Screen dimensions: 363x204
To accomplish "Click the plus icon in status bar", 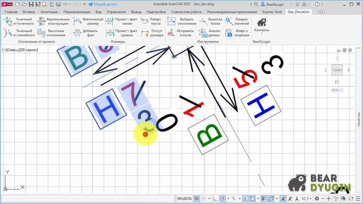I will (x=328, y=198).
